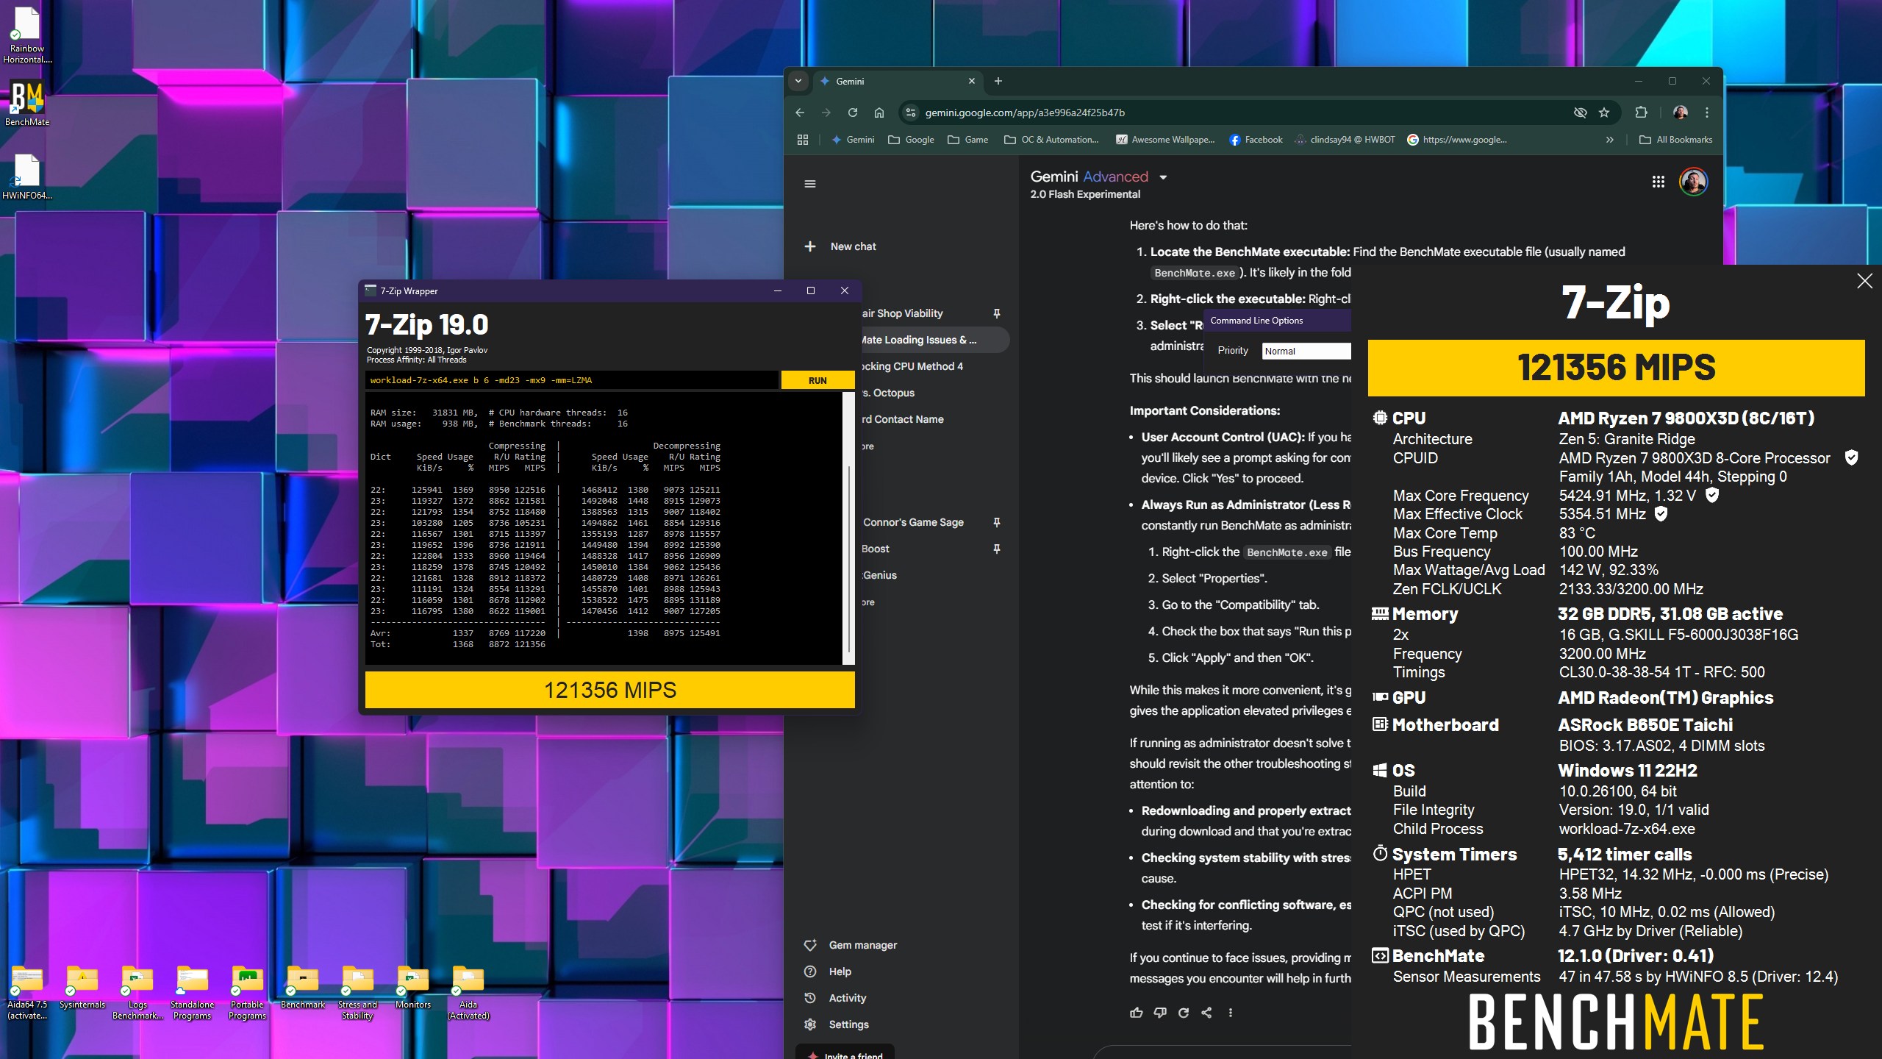This screenshot has width=1882, height=1059.
Task: Open the OC & Automation bookmarks folder
Action: 1051,140
